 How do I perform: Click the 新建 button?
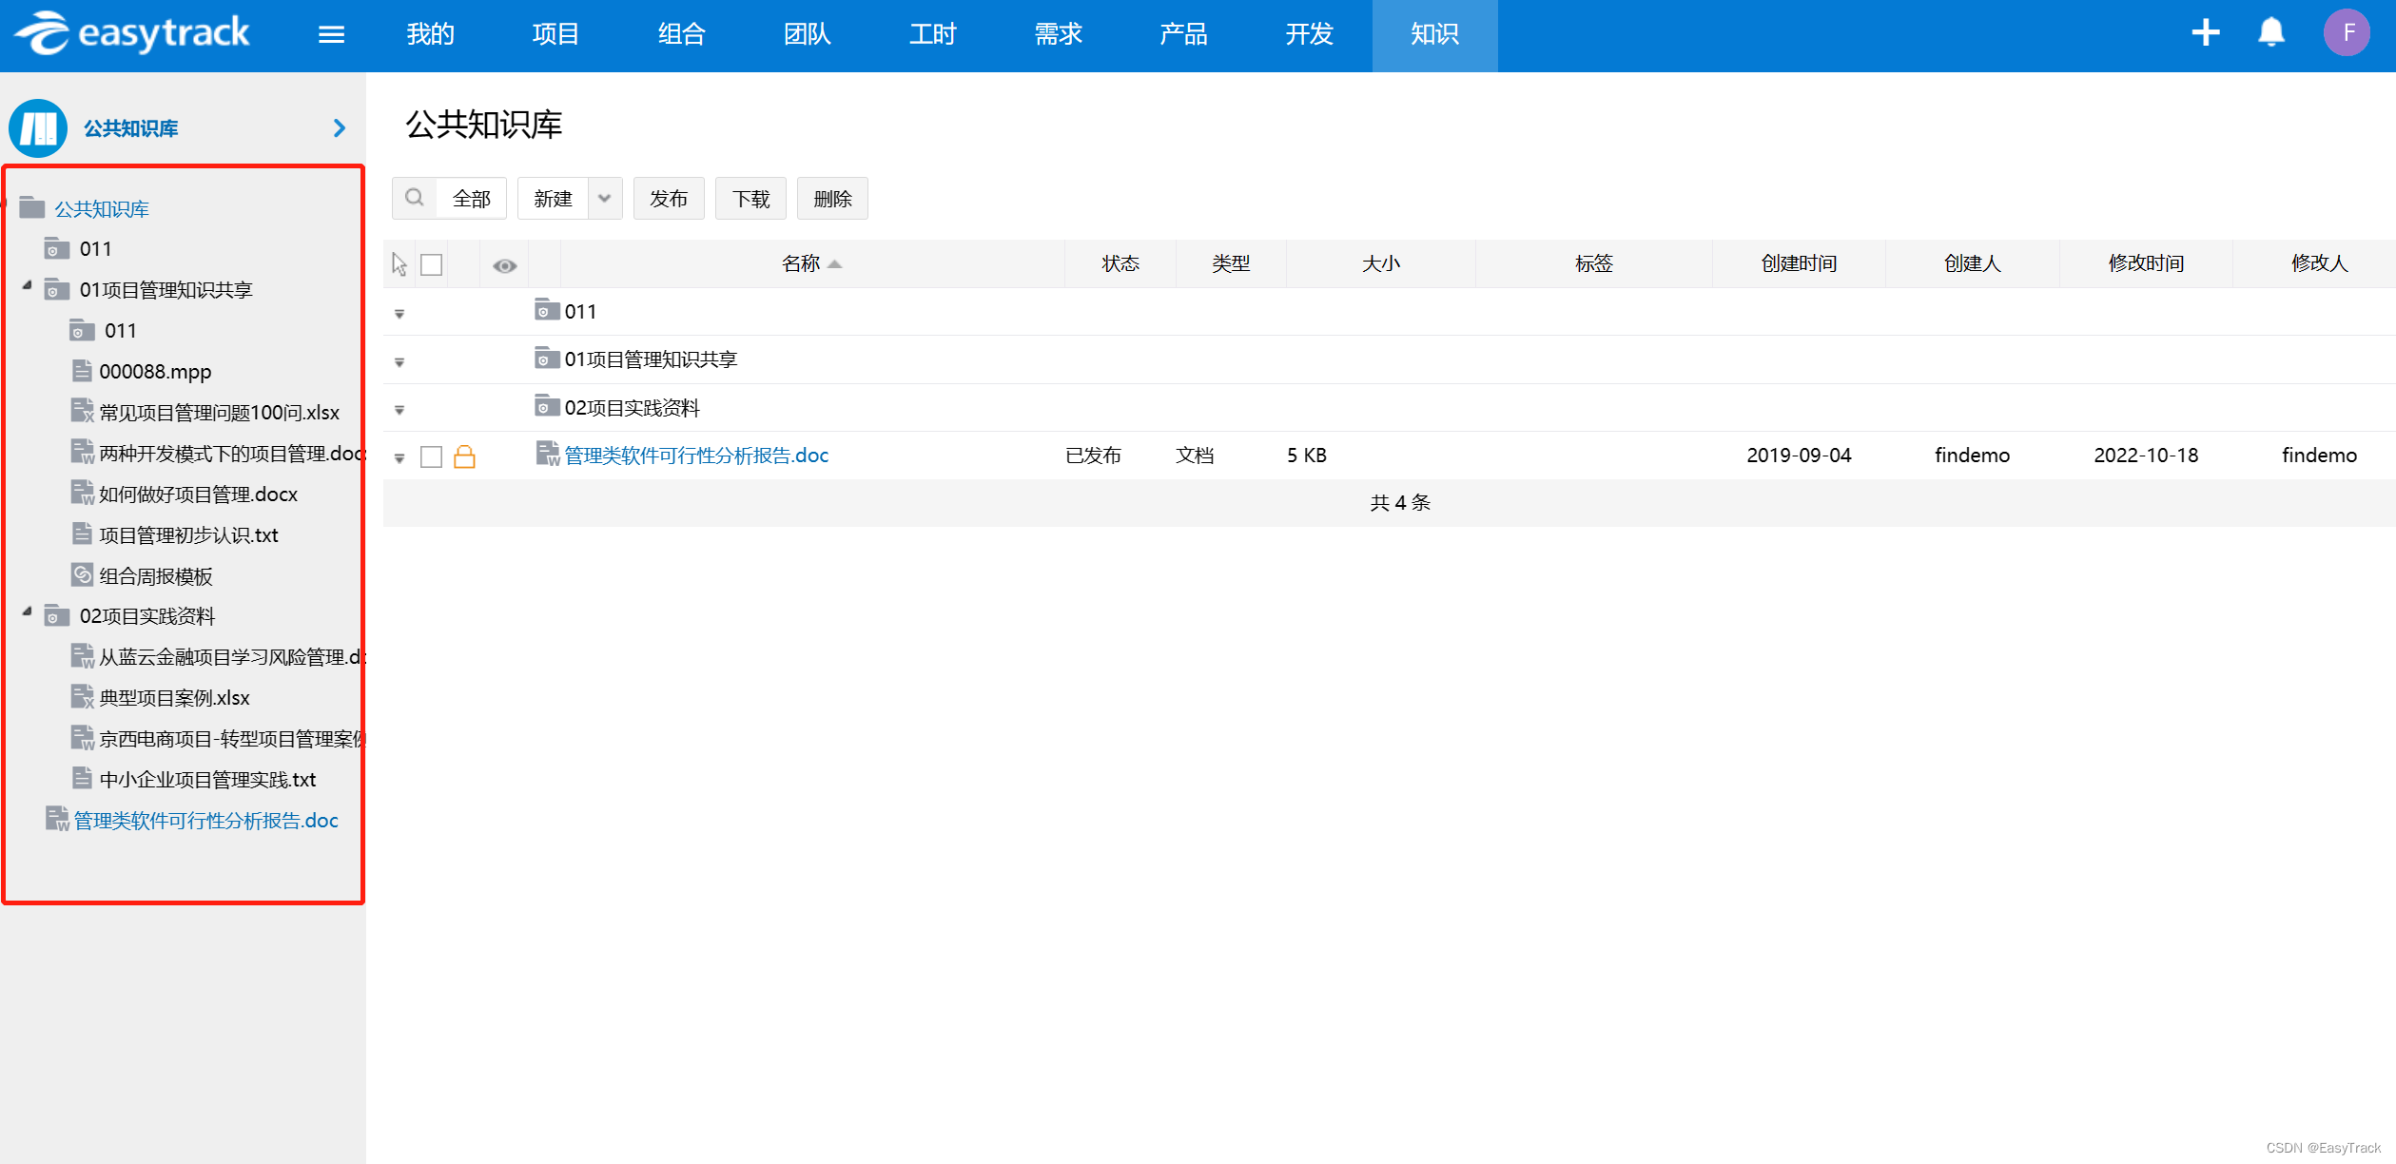tap(553, 198)
